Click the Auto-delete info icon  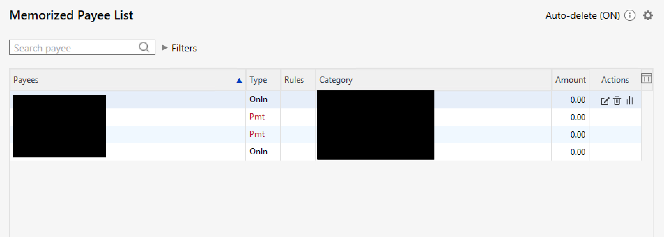[630, 16]
